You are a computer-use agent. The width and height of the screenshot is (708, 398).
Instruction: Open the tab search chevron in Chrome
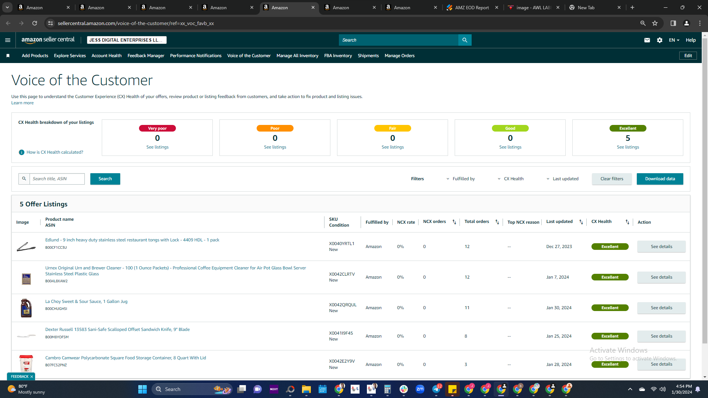[7, 7]
